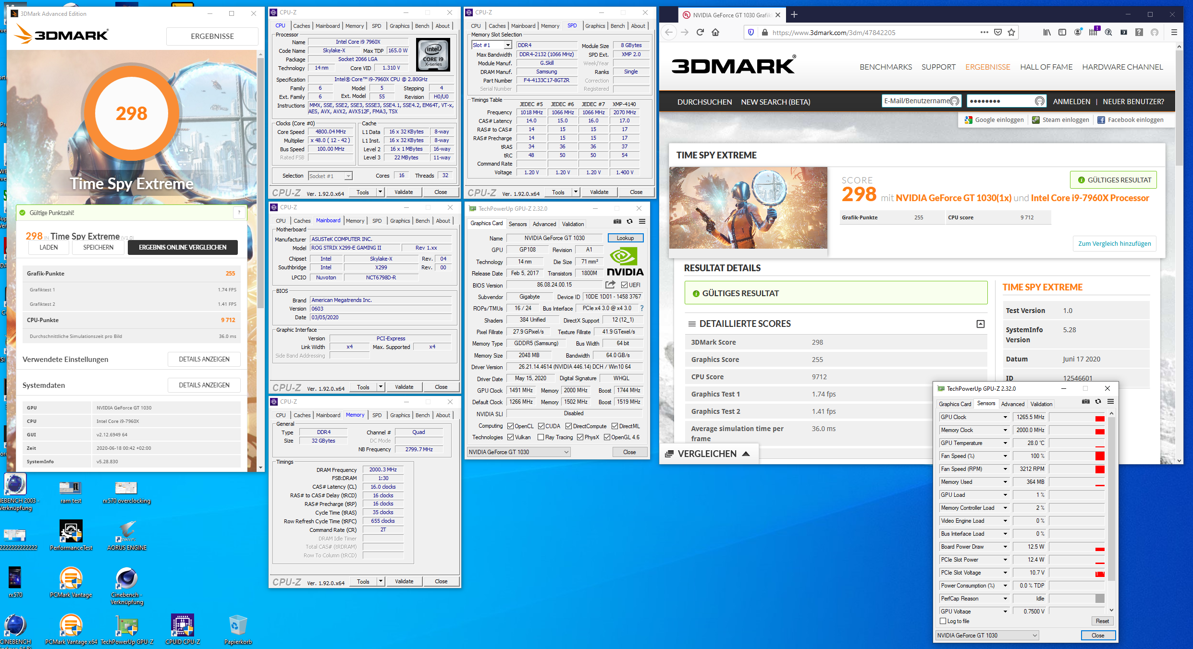Open a new Firefox tab with plus icon
Screen dimensions: 1193x649
794,15
